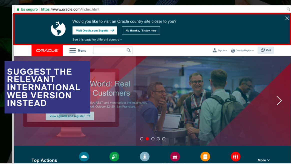Image resolution: width=291 pixels, height=164 pixels.
Task: Click the phone icon in Call button
Action: tap(263, 50)
